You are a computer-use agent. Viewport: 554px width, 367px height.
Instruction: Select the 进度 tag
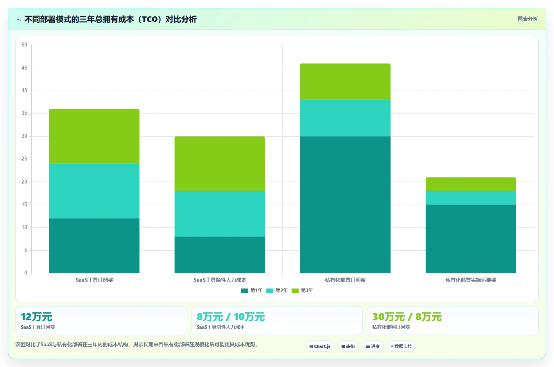tap(373, 346)
